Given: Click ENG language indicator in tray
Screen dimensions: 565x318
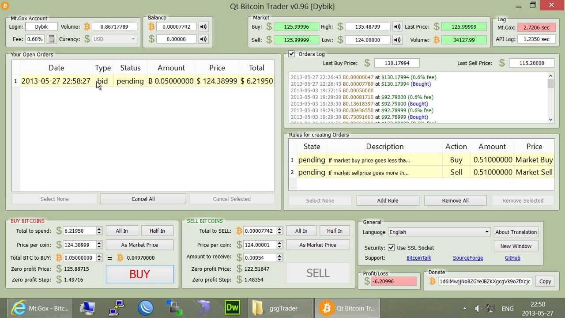Looking at the screenshot, I should coord(508,308).
